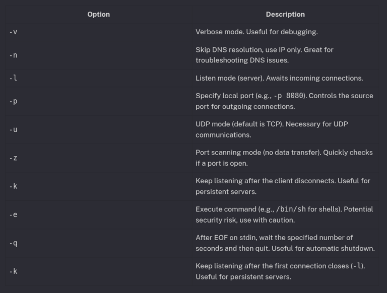Click the /bin/sh inline code text
Screen dimensions: 387x293
coord(275,209)
